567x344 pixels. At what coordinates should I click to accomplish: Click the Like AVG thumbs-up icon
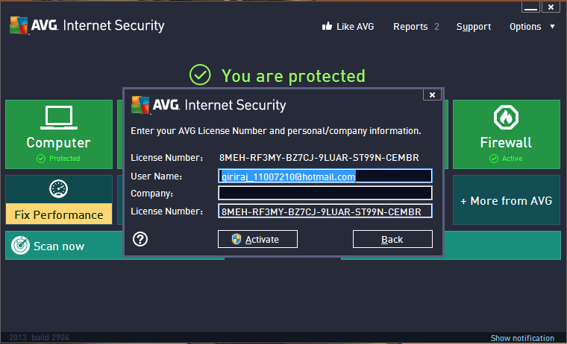327,26
